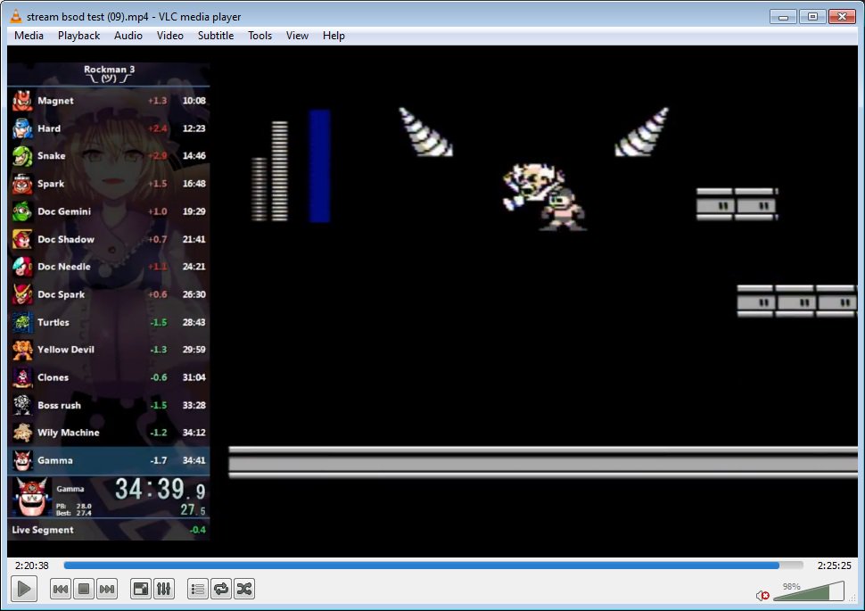Click the Clones split icon

(x=22, y=377)
